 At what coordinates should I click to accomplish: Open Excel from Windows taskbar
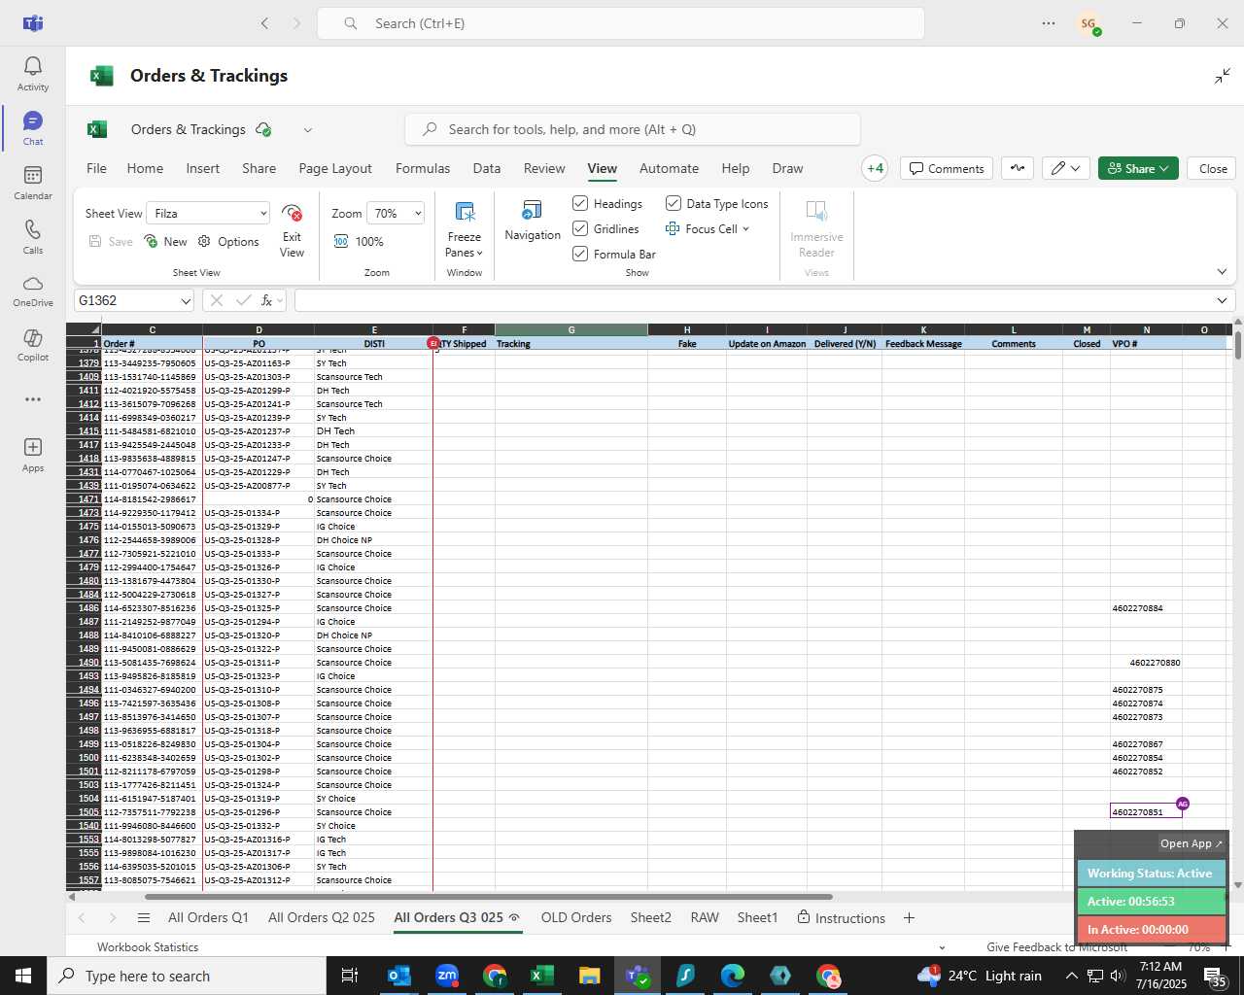click(x=541, y=976)
